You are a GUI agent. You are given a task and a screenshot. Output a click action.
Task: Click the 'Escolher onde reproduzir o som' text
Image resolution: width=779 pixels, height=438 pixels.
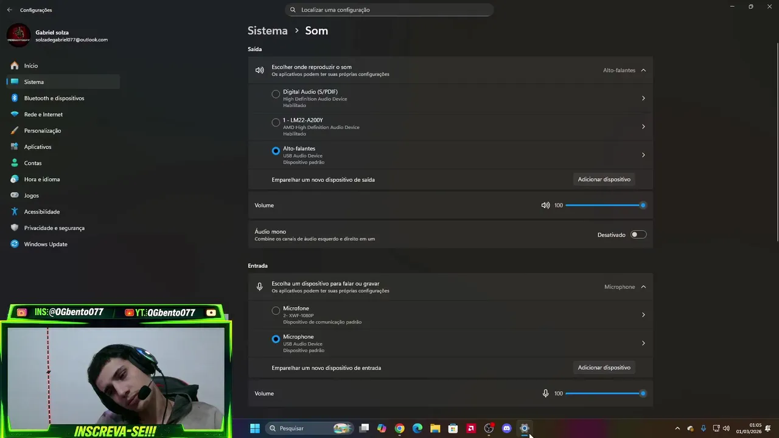pos(312,67)
